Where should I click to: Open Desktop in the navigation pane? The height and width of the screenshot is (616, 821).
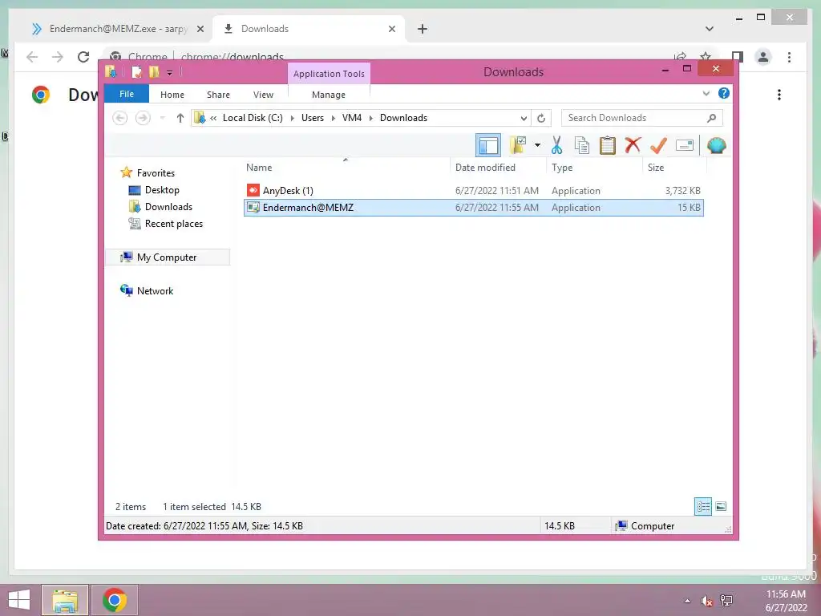(162, 189)
